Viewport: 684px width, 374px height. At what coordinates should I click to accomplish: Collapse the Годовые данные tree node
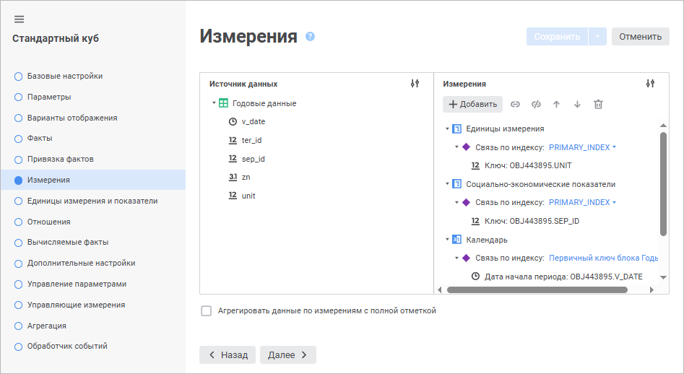coord(214,103)
